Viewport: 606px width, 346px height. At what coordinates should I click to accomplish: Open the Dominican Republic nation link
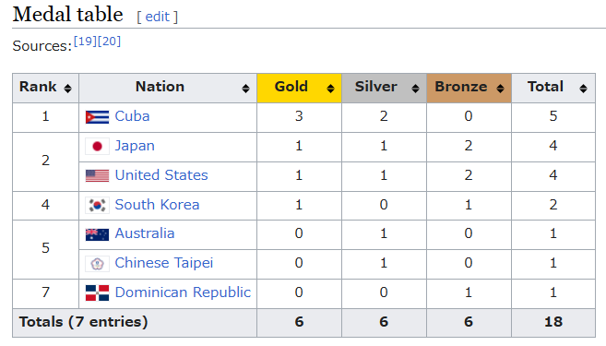pos(183,292)
